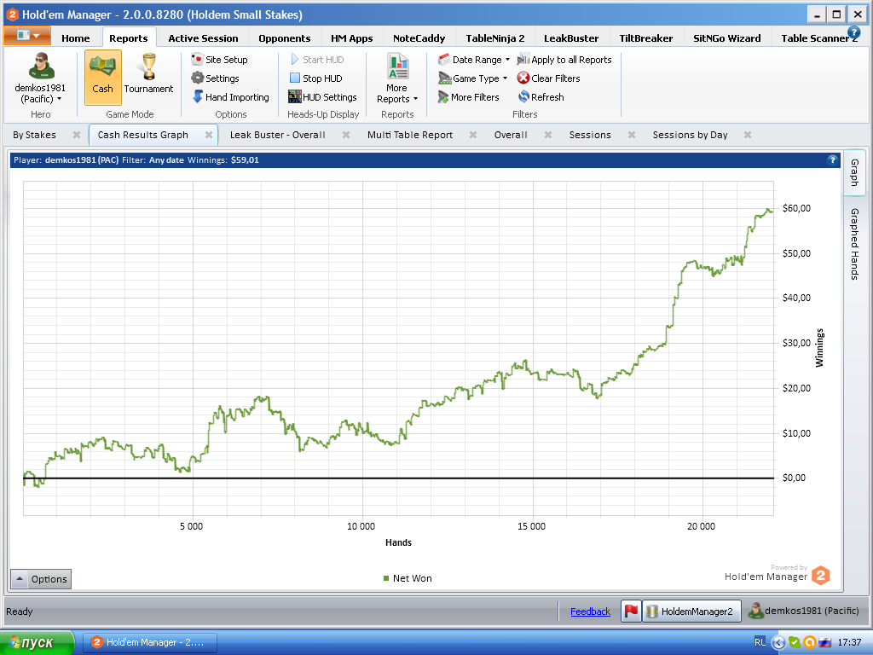Select the Graphed Hands side tab
The height and width of the screenshot is (655, 873).
(854, 244)
